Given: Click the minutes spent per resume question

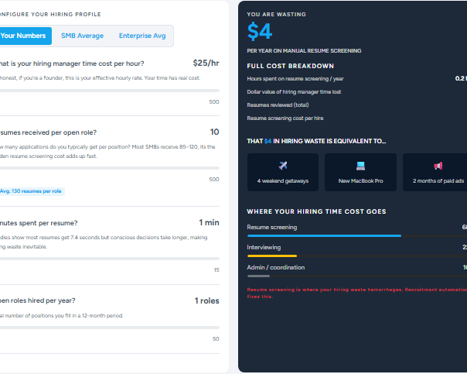Looking at the screenshot, I should click(39, 223).
